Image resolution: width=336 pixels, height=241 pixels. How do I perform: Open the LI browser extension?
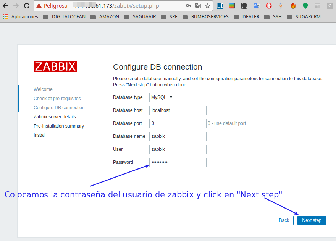[220, 6]
